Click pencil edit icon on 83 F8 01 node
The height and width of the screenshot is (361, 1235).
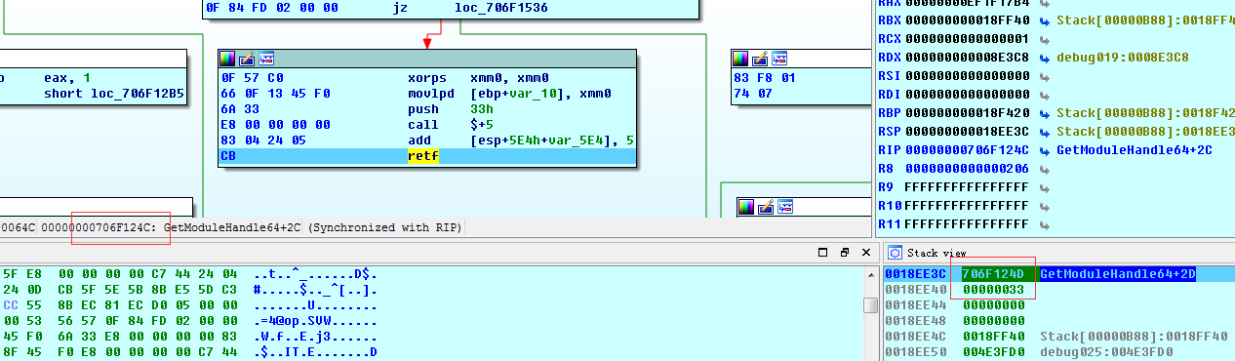pos(760,60)
